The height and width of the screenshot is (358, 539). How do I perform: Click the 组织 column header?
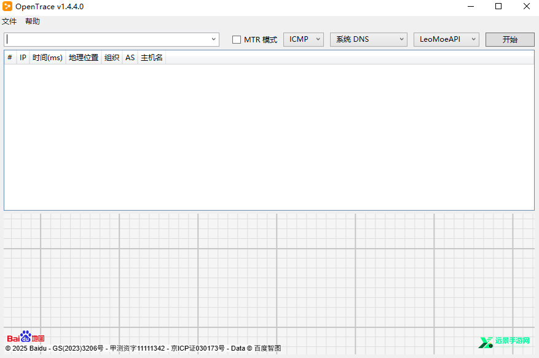pos(111,57)
